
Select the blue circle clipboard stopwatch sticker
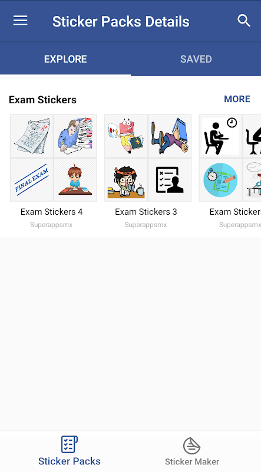tap(220, 180)
